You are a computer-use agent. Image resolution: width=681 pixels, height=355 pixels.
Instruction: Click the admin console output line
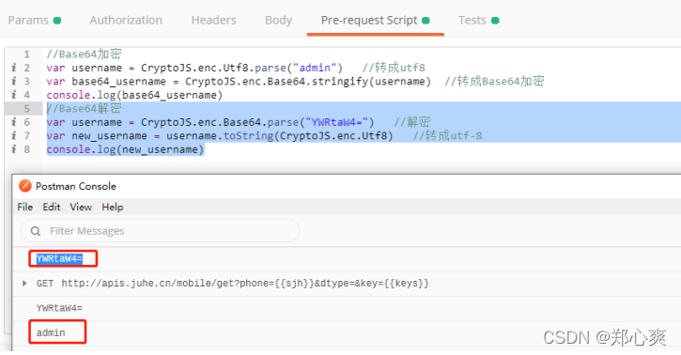(x=51, y=332)
